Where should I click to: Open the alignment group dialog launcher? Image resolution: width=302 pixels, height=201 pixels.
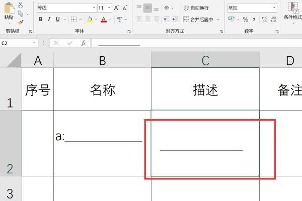click(x=221, y=31)
